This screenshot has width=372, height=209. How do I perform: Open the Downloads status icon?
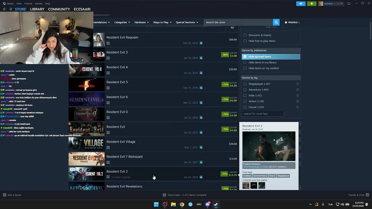pyautogui.click(x=164, y=195)
